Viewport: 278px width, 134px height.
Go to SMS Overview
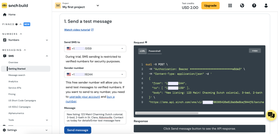pyautogui.click(x=13, y=62)
